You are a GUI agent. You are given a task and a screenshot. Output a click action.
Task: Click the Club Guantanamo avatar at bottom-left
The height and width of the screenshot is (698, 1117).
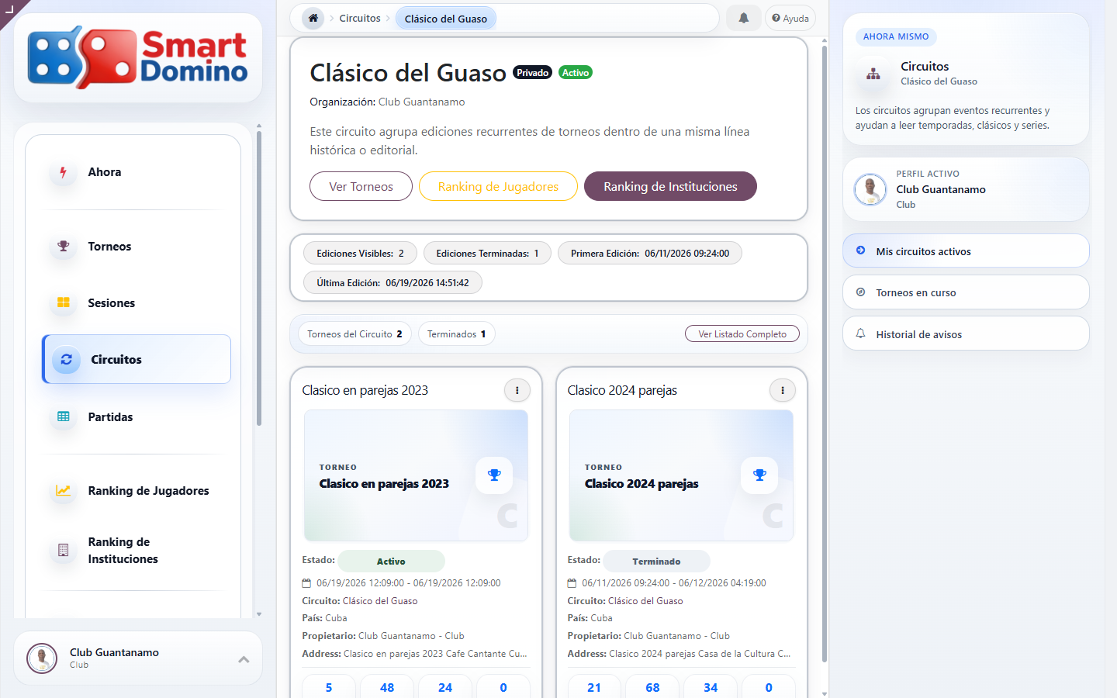click(42, 658)
